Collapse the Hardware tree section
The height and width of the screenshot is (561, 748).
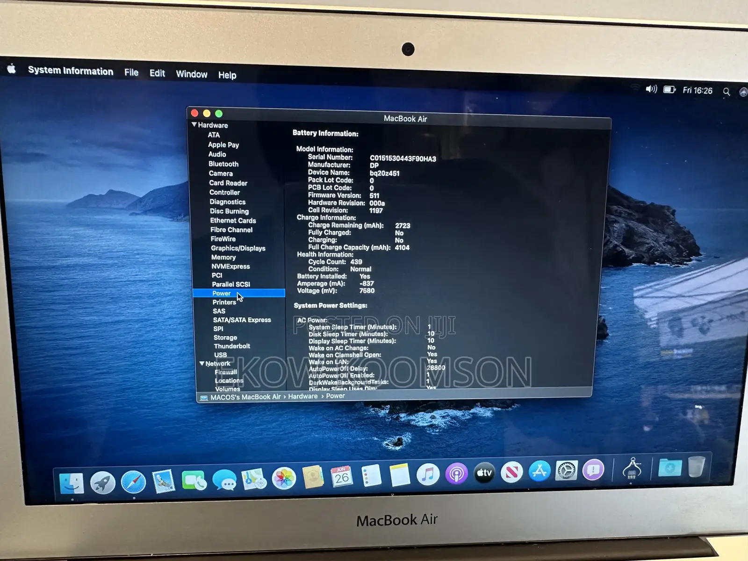194,125
